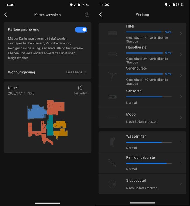Expand the Hauptbürste row chevron
The image size is (190, 206).
tap(181, 54)
